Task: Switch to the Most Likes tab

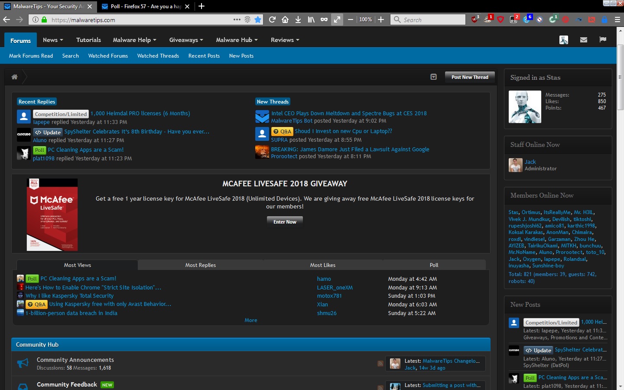Action: point(323,265)
